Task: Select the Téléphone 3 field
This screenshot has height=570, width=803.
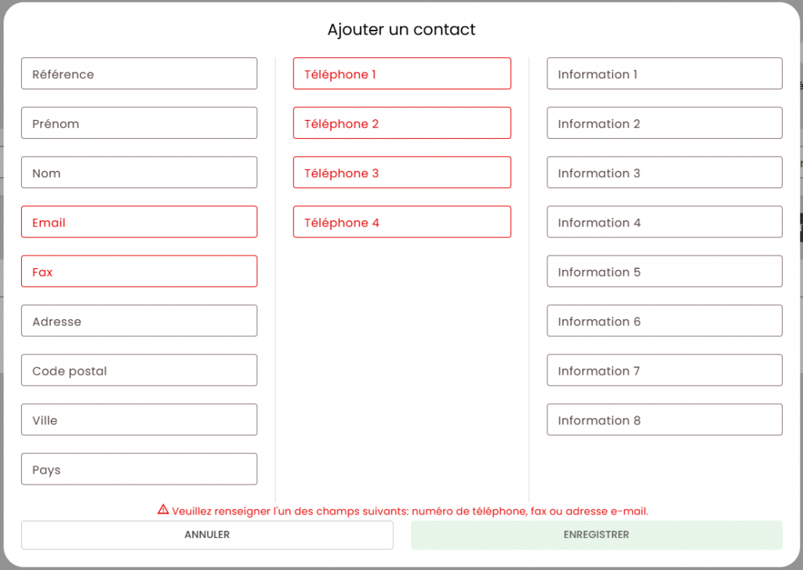Action: tap(401, 172)
